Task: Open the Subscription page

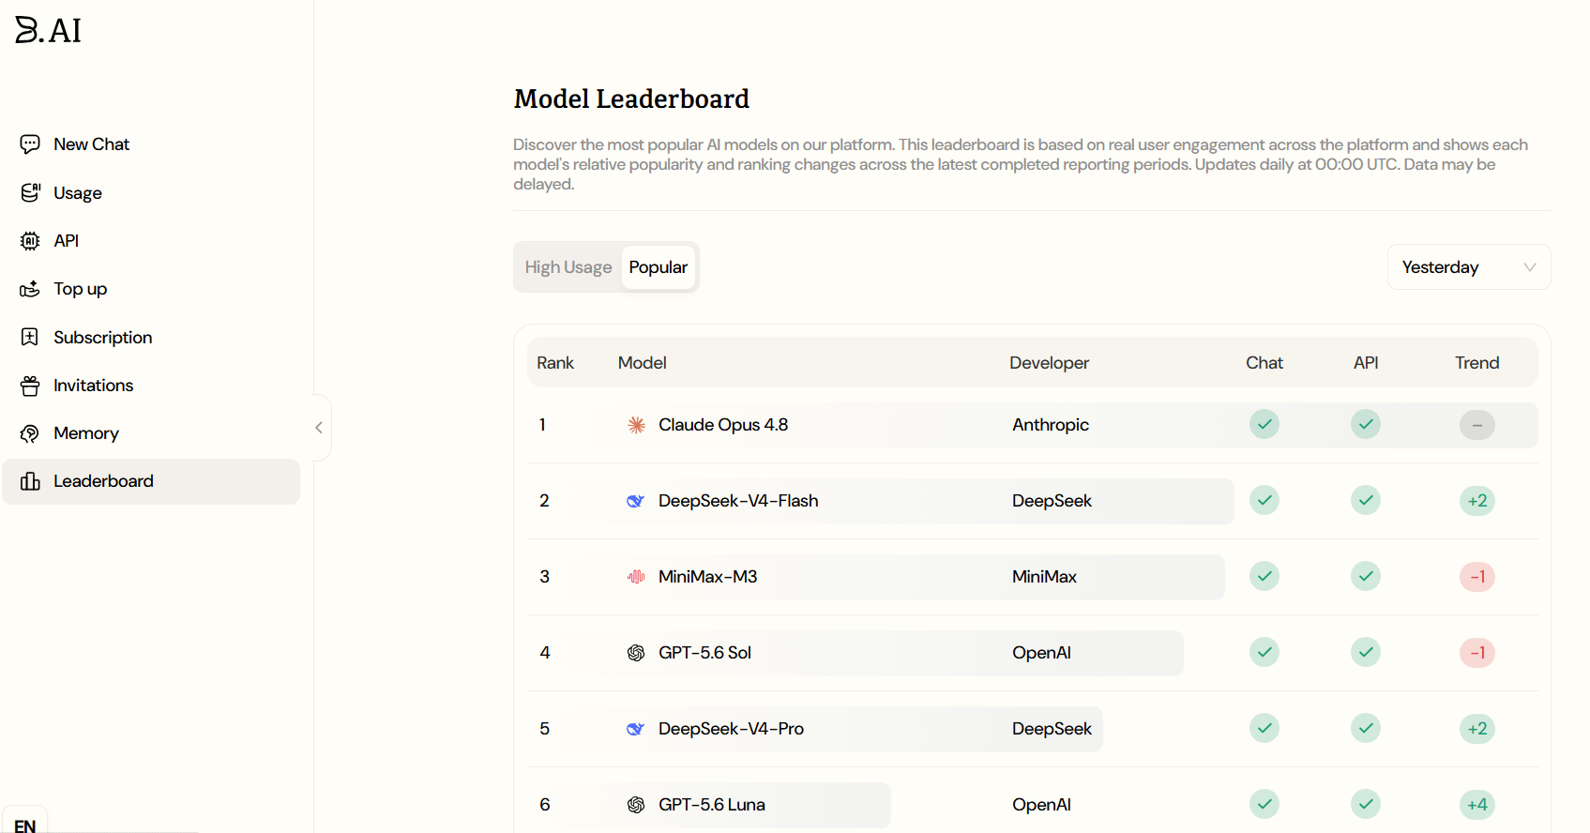Action: coord(151,337)
